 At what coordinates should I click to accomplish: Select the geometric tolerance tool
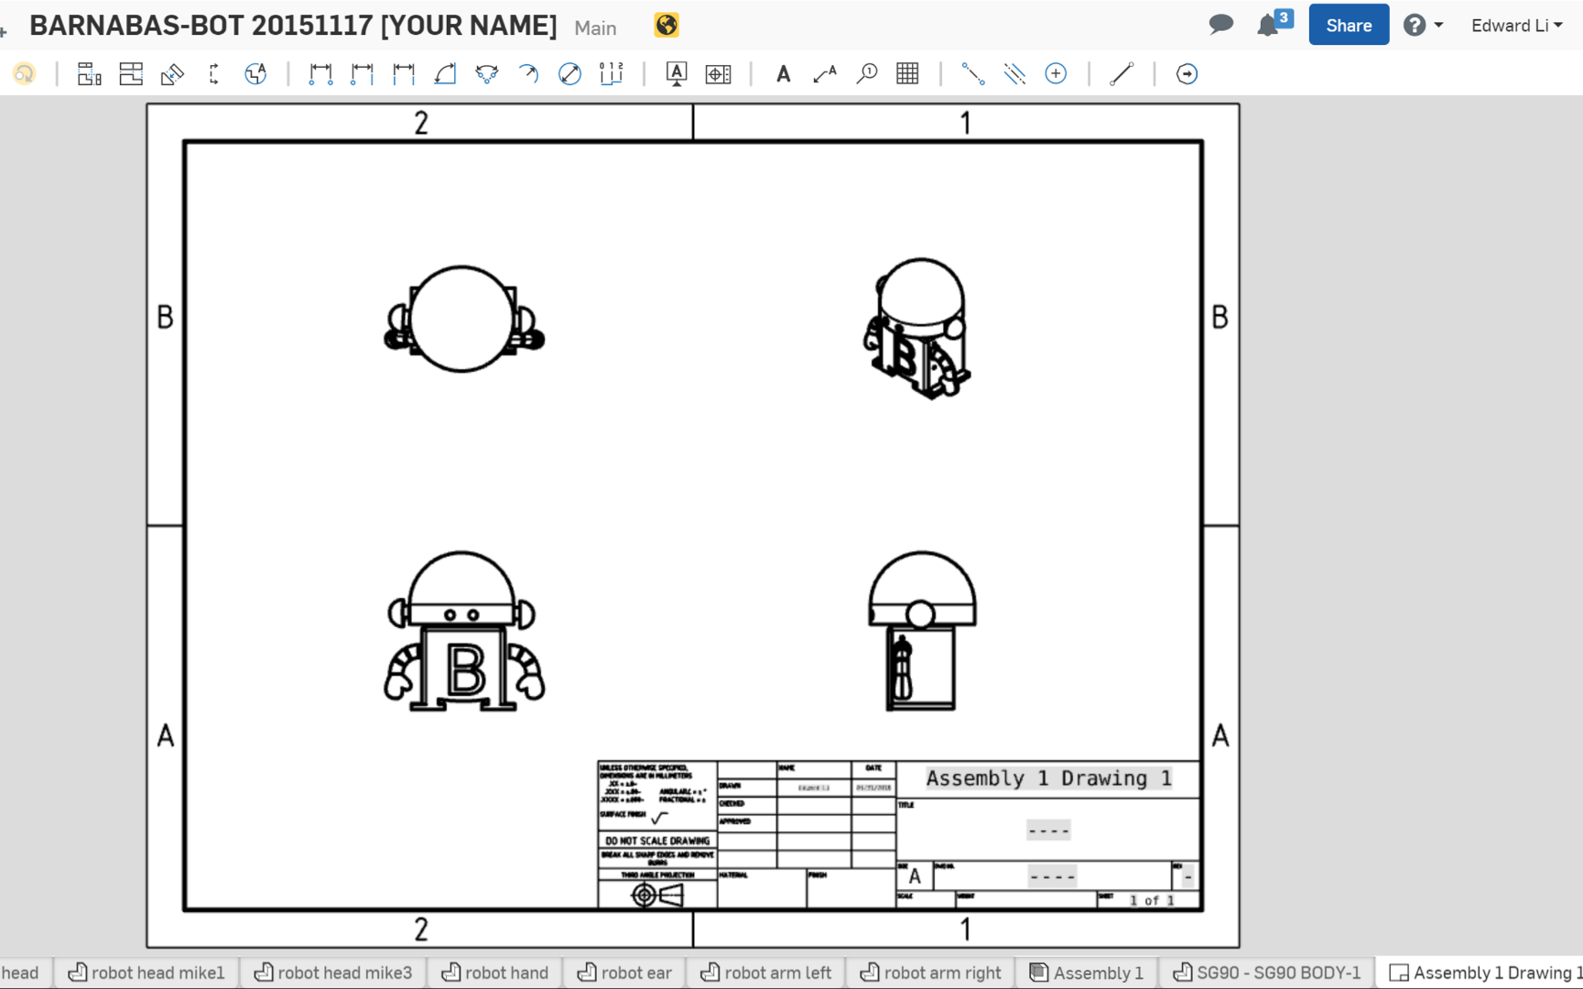coord(719,74)
